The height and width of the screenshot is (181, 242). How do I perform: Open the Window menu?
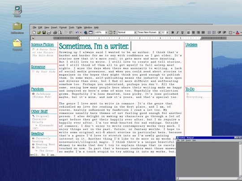click(x=88, y=28)
